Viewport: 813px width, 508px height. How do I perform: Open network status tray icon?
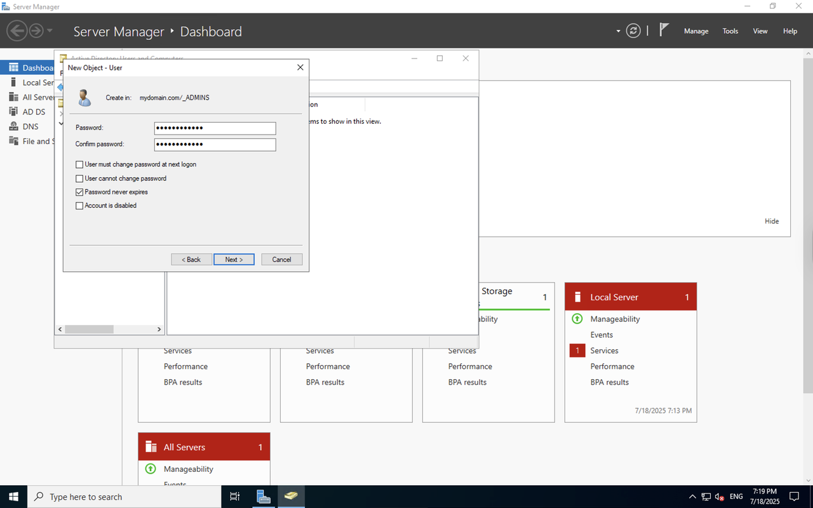(706, 497)
